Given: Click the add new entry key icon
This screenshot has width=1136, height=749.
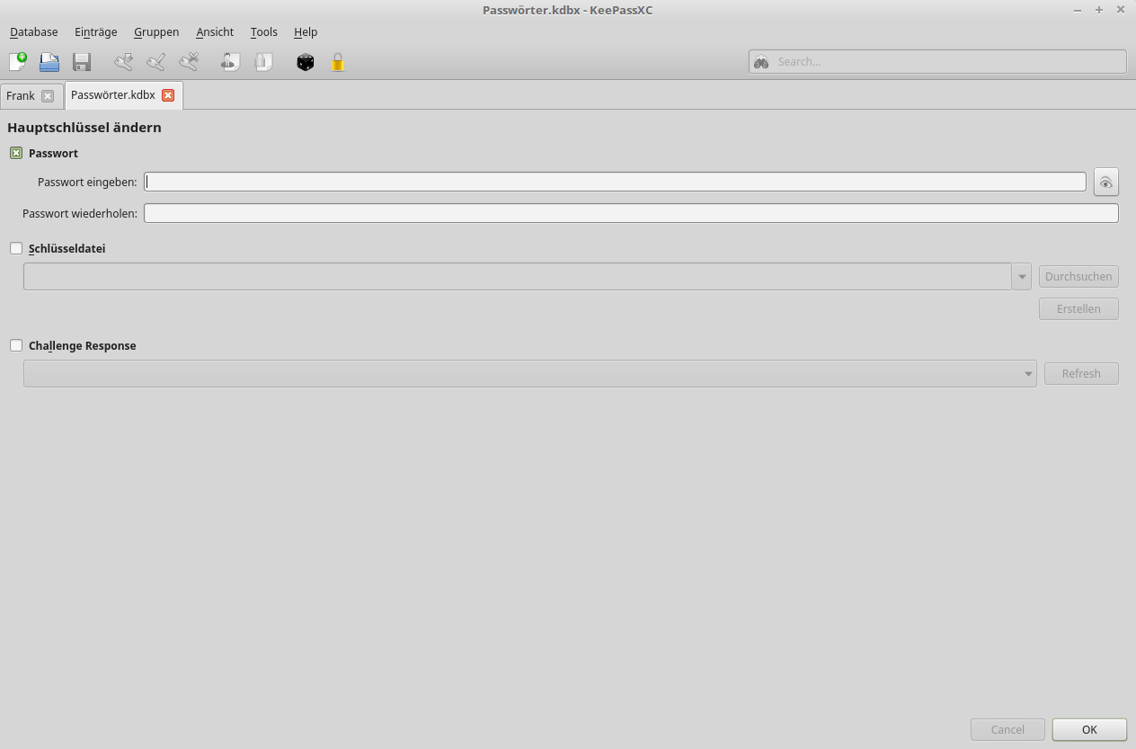Looking at the screenshot, I should [x=123, y=62].
